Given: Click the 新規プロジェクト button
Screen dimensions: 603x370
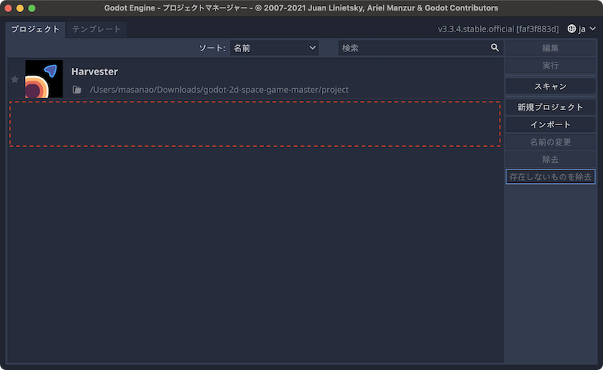Looking at the screenshot, I should pyautogui.click(x=550, y=107).
